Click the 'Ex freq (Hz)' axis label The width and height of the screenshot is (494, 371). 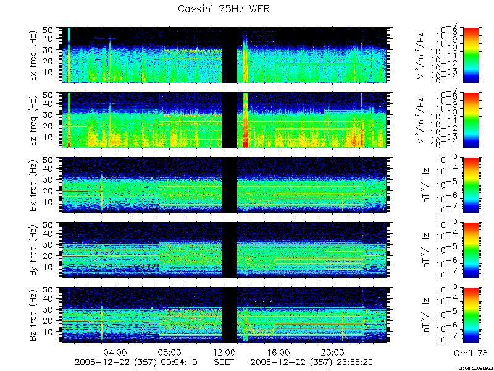pos(33,55)
